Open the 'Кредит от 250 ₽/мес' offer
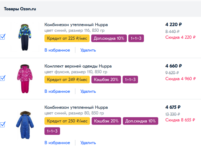The height and width of the screenshot is (150, 201). [67, 121]
